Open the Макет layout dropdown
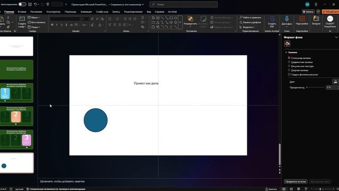Image resolution: width=339 pixels, height=191 pixels. click(34, 18)
